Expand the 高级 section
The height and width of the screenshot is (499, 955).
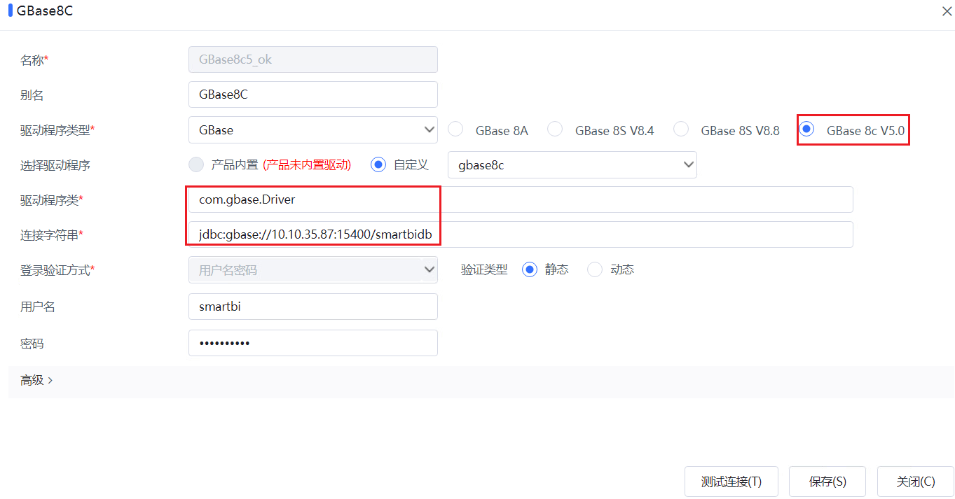tap(36, 380)
